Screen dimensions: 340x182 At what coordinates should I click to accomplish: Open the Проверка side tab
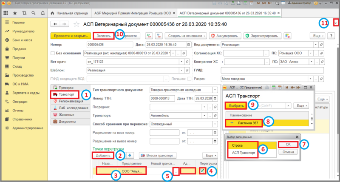click(x=70, y=88)
